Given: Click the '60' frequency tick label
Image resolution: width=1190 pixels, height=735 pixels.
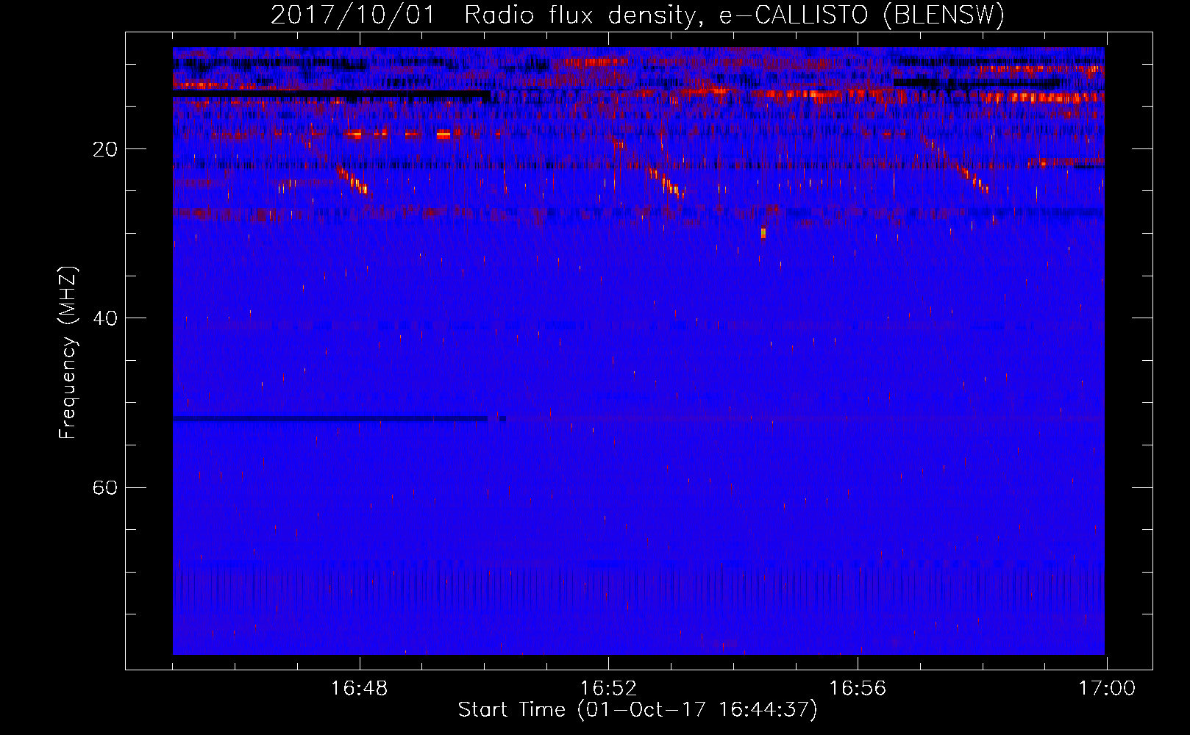Looking at the screenshot, I should coord(105,487).
